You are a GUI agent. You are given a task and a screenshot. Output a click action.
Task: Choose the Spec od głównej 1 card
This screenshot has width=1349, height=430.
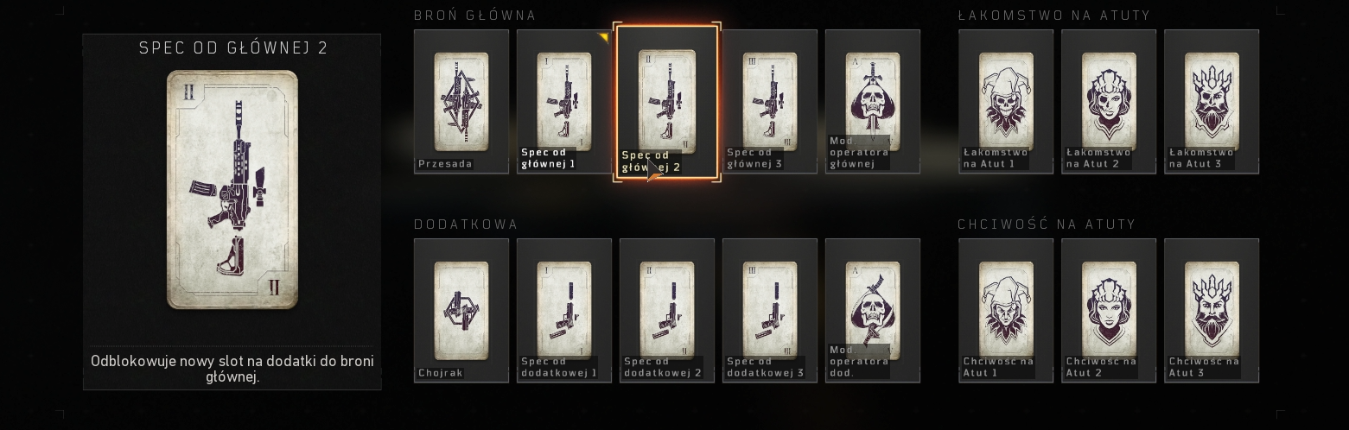click(564, 102)
